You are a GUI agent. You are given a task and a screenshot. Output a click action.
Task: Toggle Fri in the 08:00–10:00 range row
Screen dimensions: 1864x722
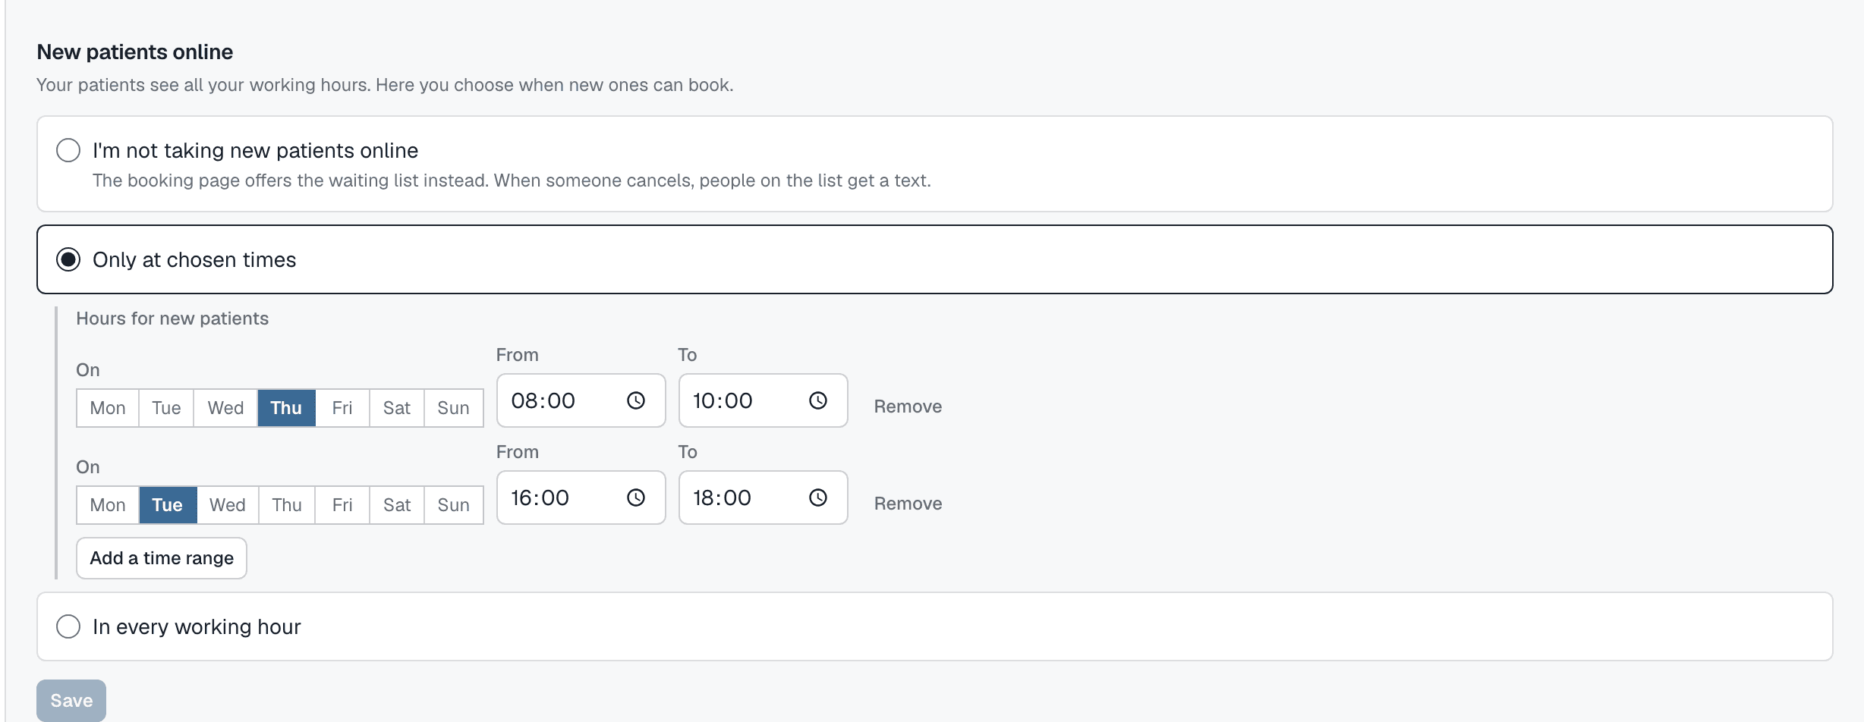click(342, 408)
